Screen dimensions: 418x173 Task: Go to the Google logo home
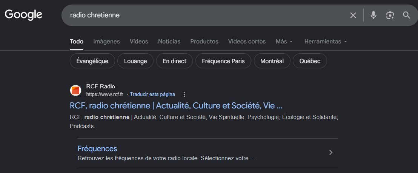(x=23, y=15)
